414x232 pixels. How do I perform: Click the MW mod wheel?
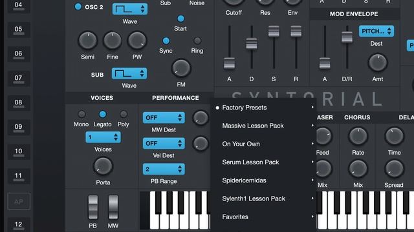pyautogui.click(x=113, y=208)
